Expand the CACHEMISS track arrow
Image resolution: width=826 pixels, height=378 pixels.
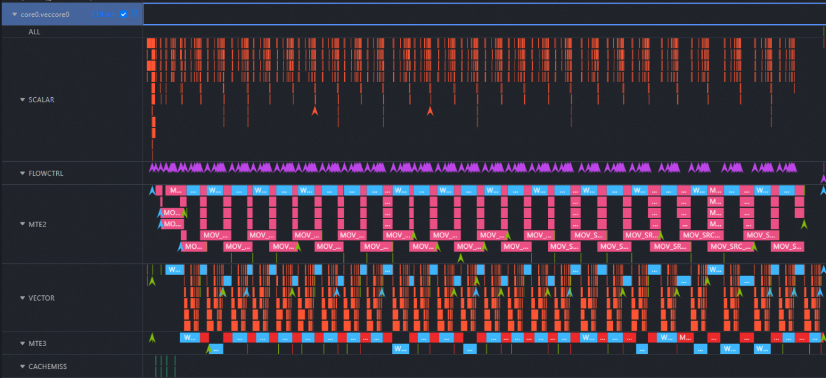[x=22, y=367]
